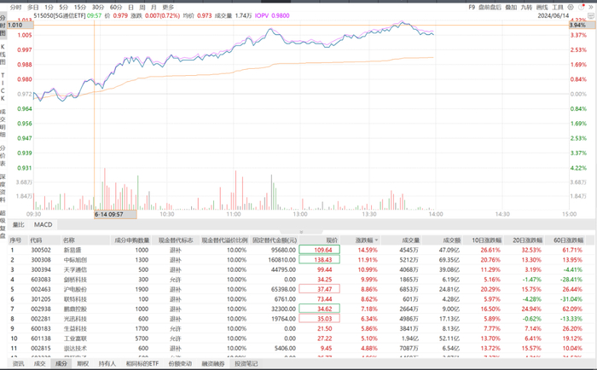The image size is (597, 370).
Task: Select the 30分 period
Action: pyautogui.click(x=98, y=7)
